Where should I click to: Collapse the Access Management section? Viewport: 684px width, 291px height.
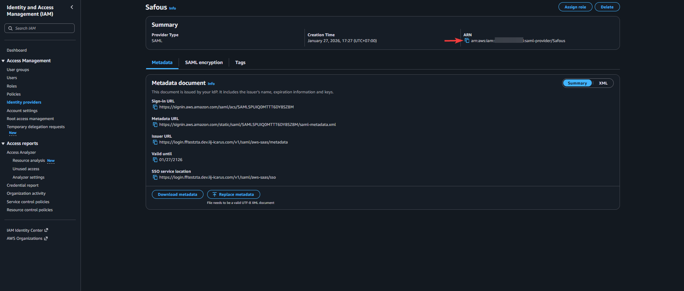tap(3, 61)
